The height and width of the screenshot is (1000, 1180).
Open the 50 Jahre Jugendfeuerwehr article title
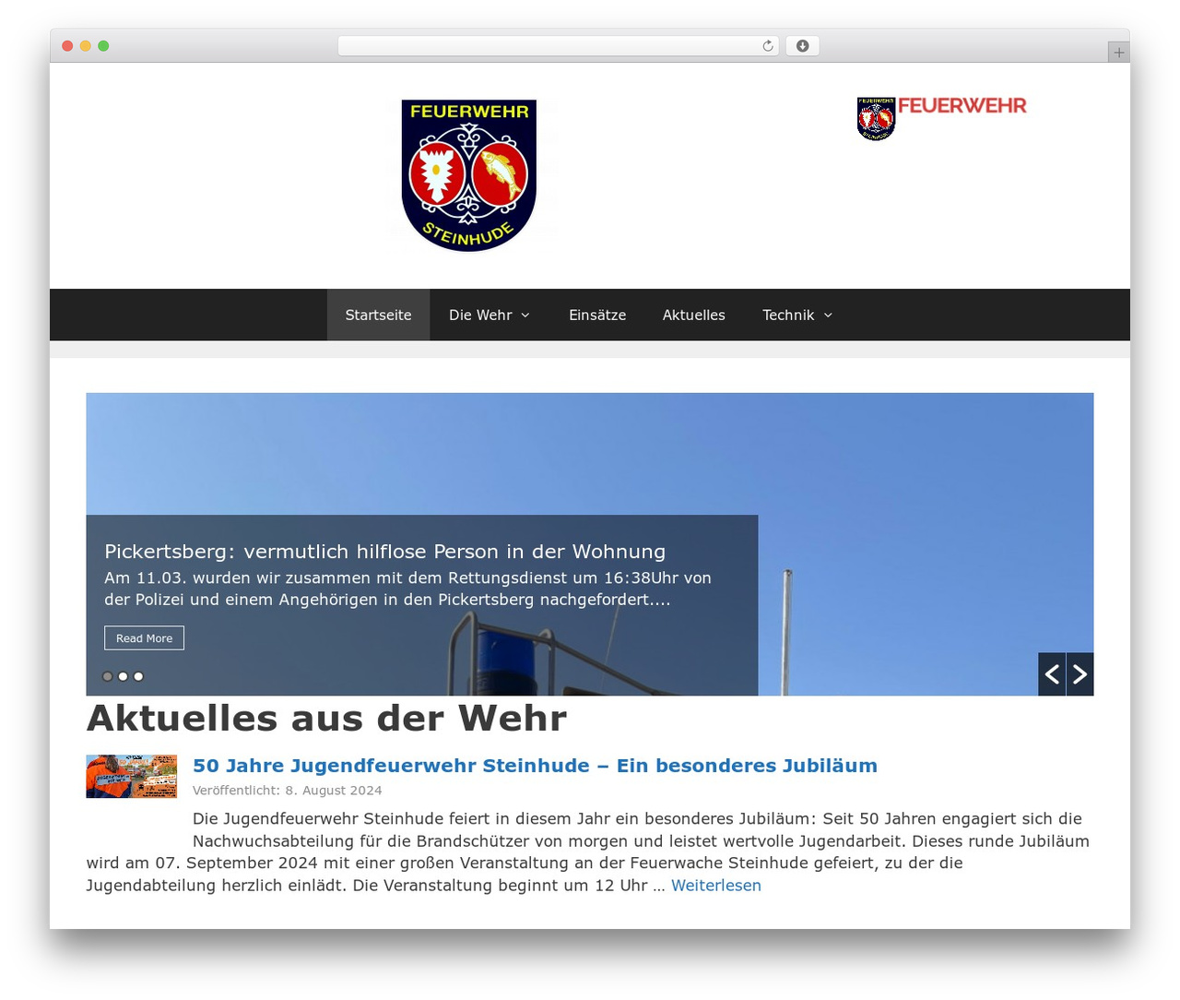(x=535, y=766)
